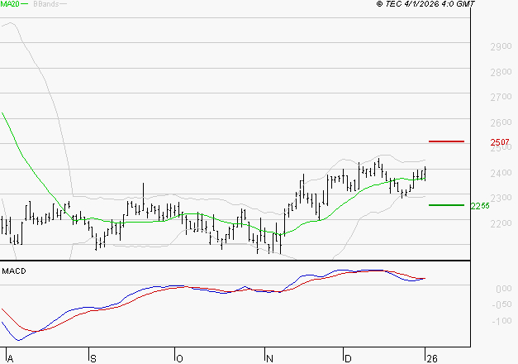This screenshot has width=518, height=364.
Task: Click the 2900 price axis label
Action: coord(501,46)
